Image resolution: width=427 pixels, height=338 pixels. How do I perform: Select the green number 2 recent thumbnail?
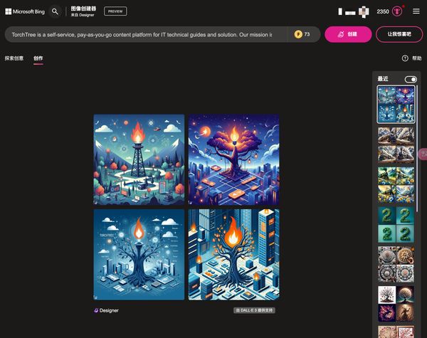point(396,225)
